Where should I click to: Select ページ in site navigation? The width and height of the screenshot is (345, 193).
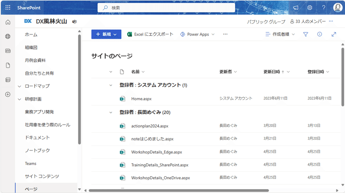(31, 189)
